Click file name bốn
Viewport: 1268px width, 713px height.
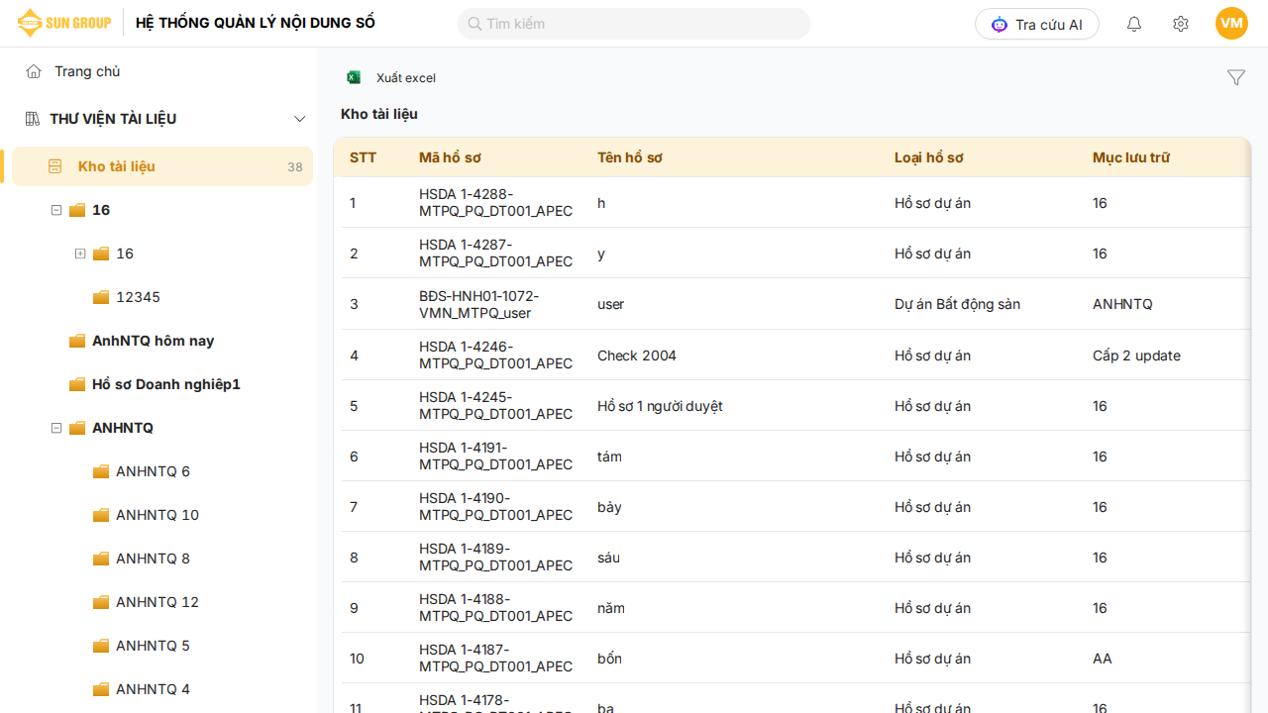[x=609, y=659]
